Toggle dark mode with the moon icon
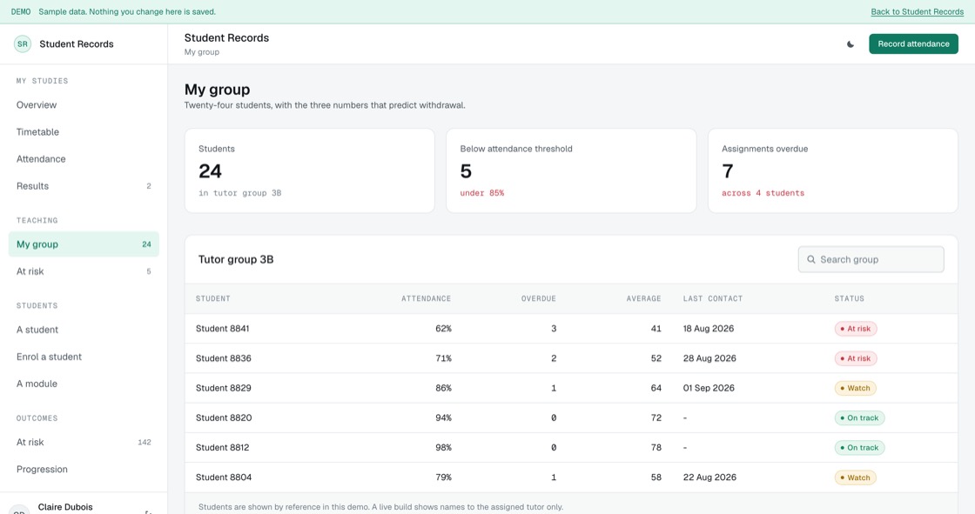 [x=850, y=44]
